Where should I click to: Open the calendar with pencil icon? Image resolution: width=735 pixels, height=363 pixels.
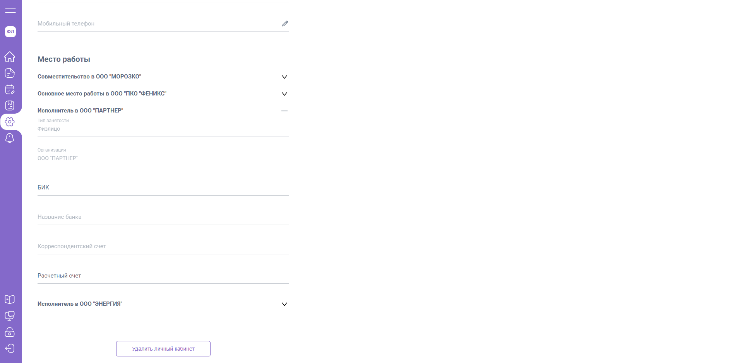(10, 89)
